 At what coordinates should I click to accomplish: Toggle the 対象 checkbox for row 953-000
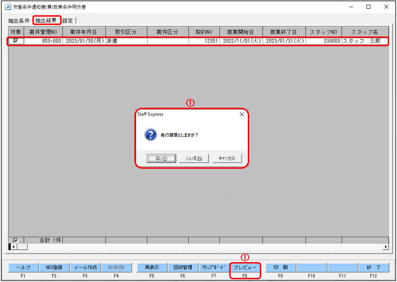(16, 41)
